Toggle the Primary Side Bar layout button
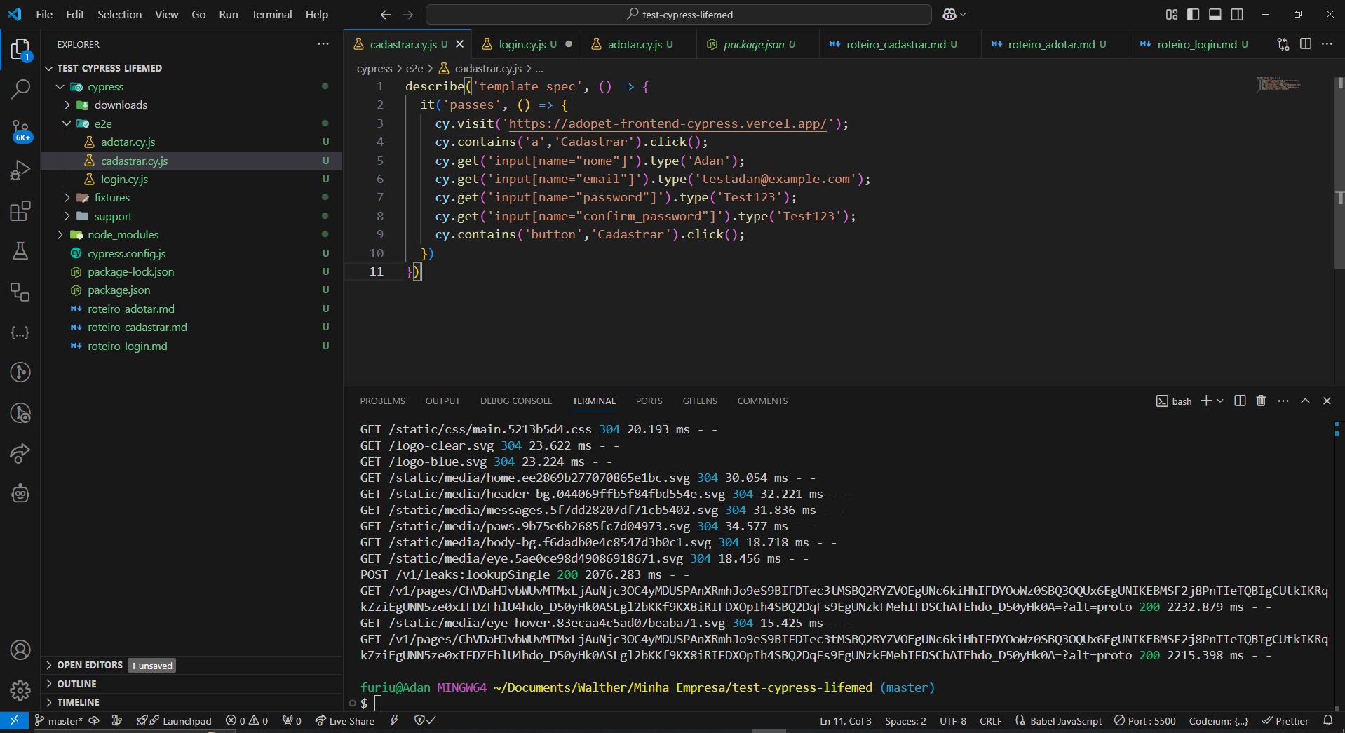Screen dimensions: 1345x733 [1193, 14]
